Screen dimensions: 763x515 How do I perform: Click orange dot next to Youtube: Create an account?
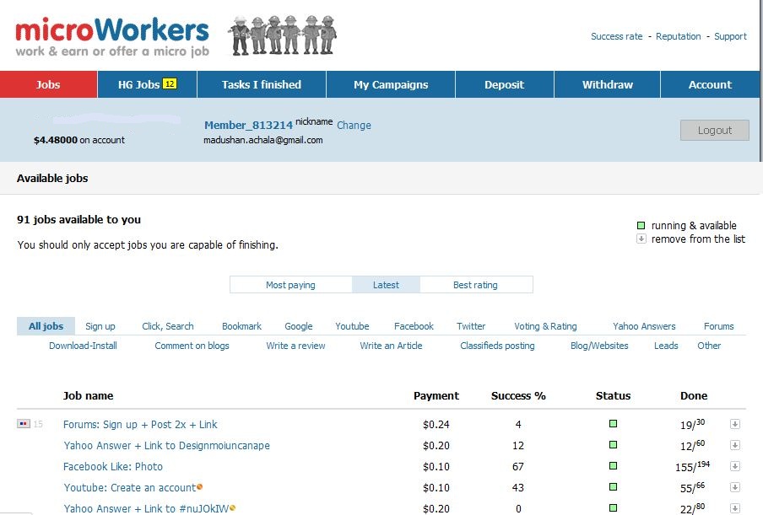[199, 487]
